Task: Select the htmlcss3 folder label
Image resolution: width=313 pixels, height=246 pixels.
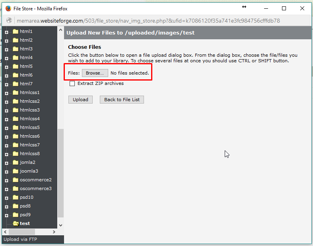Action: pos(30,110)
